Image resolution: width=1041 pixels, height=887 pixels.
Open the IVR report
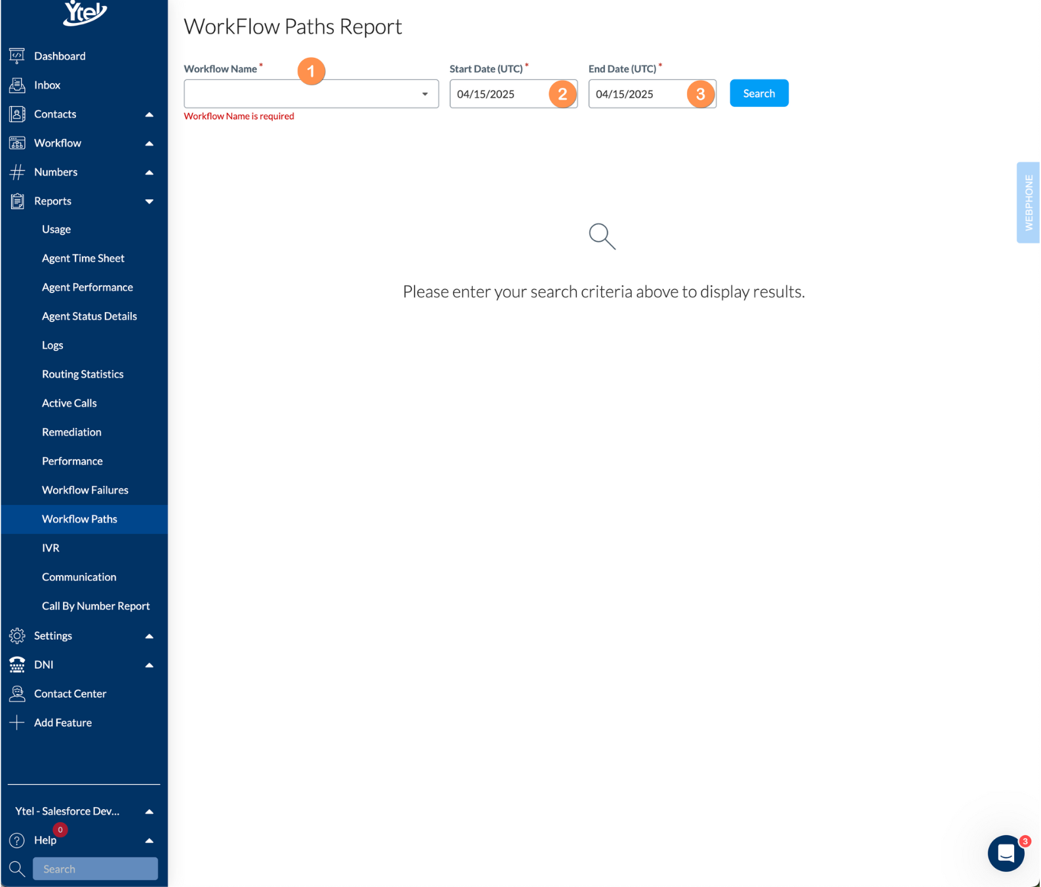(x=50, y=548)
